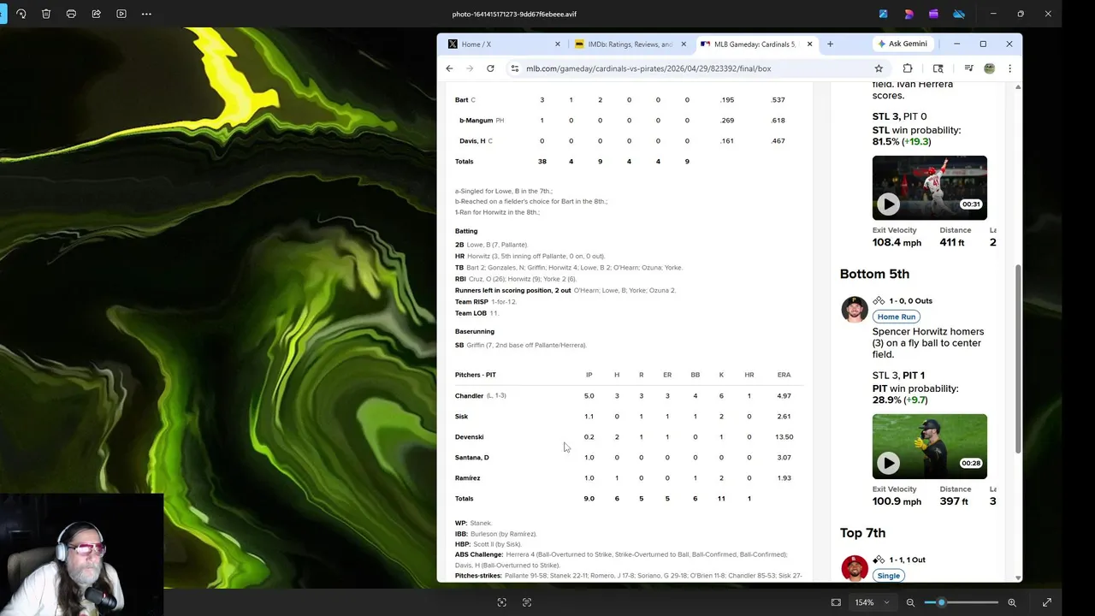Viewport: 1095px width, 616px height.
Task: Click Sisk in the pitchers table
Action: pyautogui.click(x=461, y=416)
